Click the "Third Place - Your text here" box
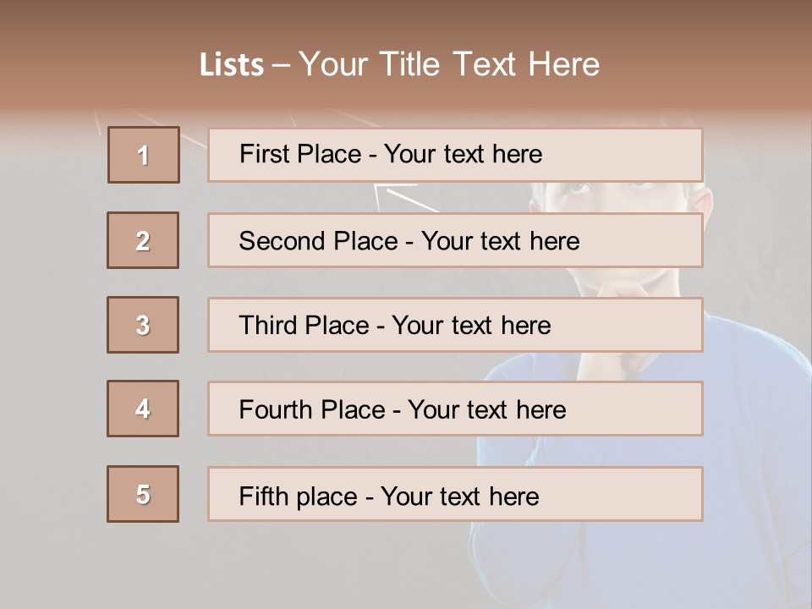 click(455, 325)
